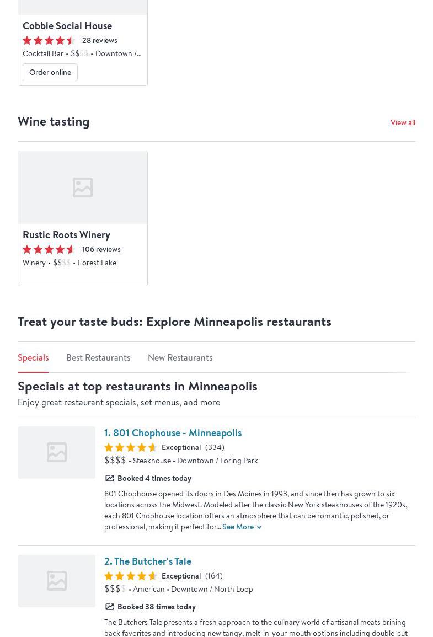Open the 801 Chophouse thumbnail image
This screenshot has height=637, width=433.
(x=56, y=452)
